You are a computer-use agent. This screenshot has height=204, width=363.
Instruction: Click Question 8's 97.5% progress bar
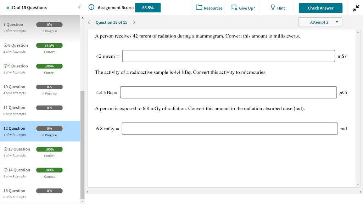coord(49,45)
